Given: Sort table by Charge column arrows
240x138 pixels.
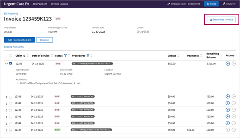Looking at the screenshot, I should coord(179,55).
